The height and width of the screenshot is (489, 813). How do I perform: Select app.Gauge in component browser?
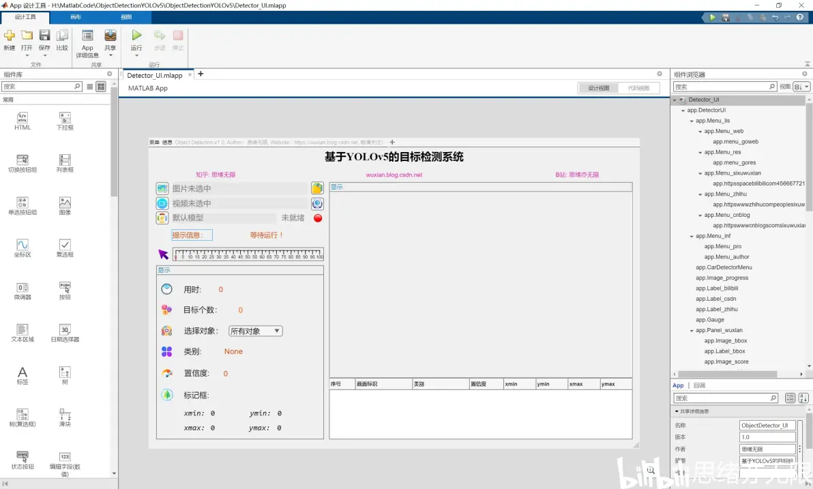(x=710, y=320)
